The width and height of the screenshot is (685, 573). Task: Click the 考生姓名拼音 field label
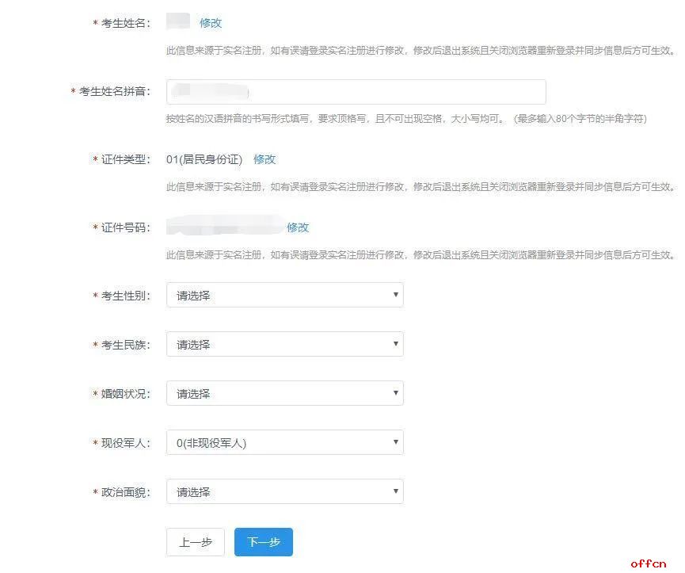(114, 92)
